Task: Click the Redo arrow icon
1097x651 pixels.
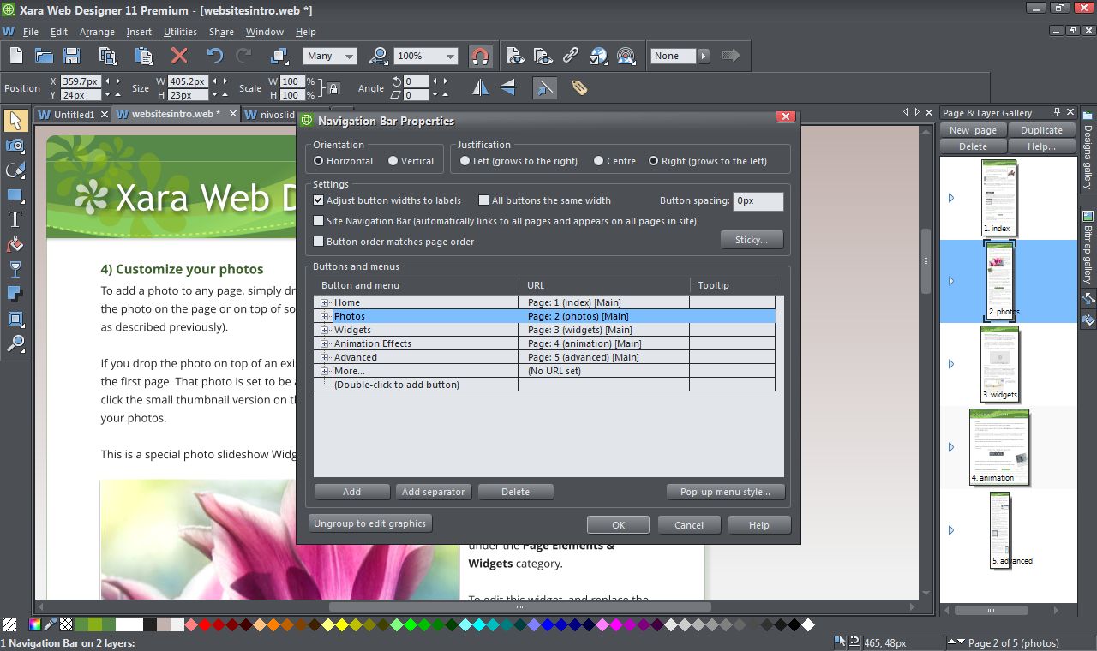Action: pyautogui.click(x=243, y=56)
